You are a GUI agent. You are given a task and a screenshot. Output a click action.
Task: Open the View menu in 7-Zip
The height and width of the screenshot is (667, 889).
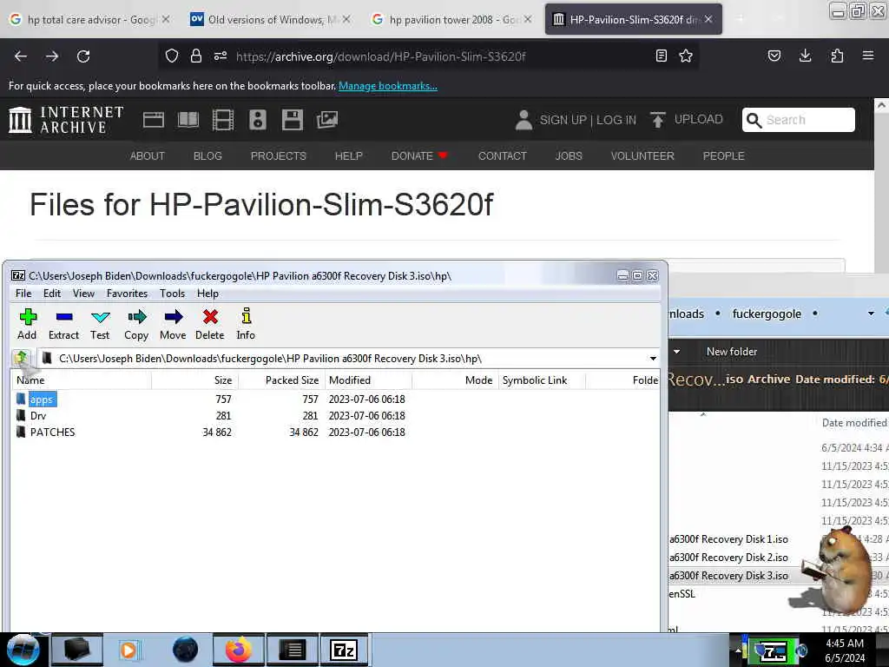click(x=83, y=294)
